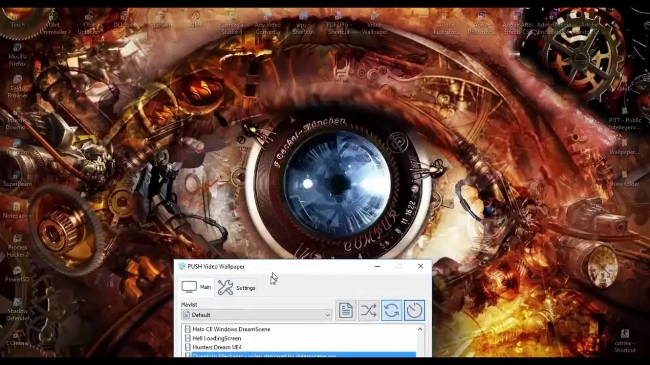
Task: Open Camtasia Studio 8 desktop icon
Action: (x=232, y=24)
